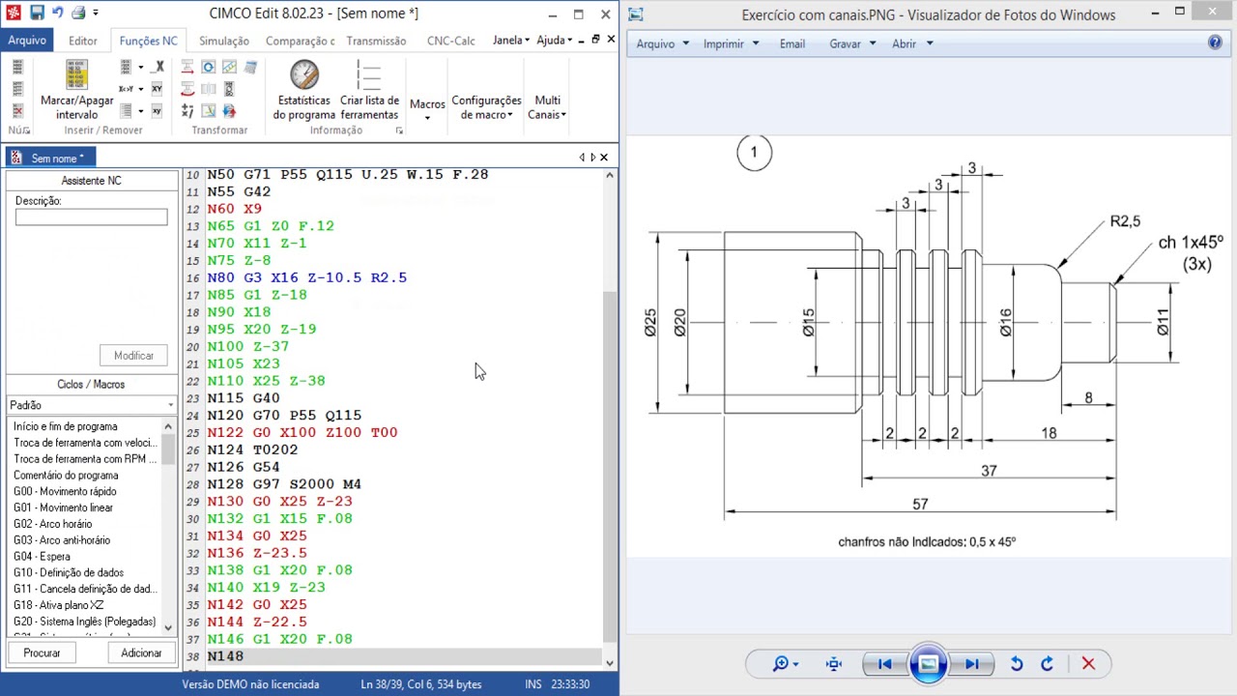
Task: Open the Macros dropdown
Action: [x=427, y=108]
